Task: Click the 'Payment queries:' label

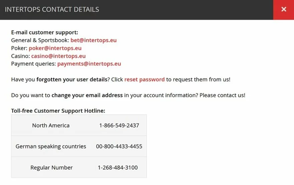Action: tap(33, 64)
